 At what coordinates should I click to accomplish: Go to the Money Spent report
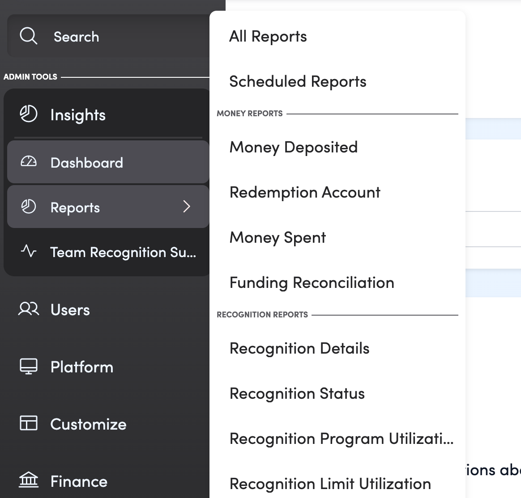278,238
